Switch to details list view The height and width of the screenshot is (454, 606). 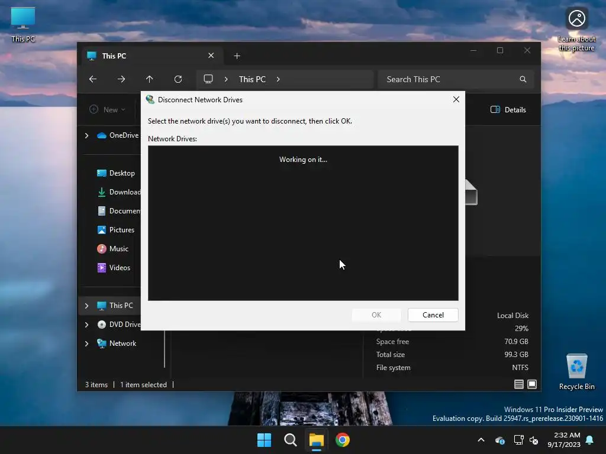click(x=518, y=384)
